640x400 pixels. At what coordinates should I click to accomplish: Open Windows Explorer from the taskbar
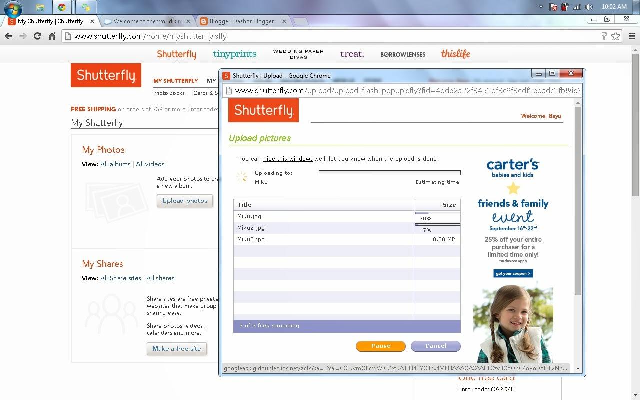40,7
